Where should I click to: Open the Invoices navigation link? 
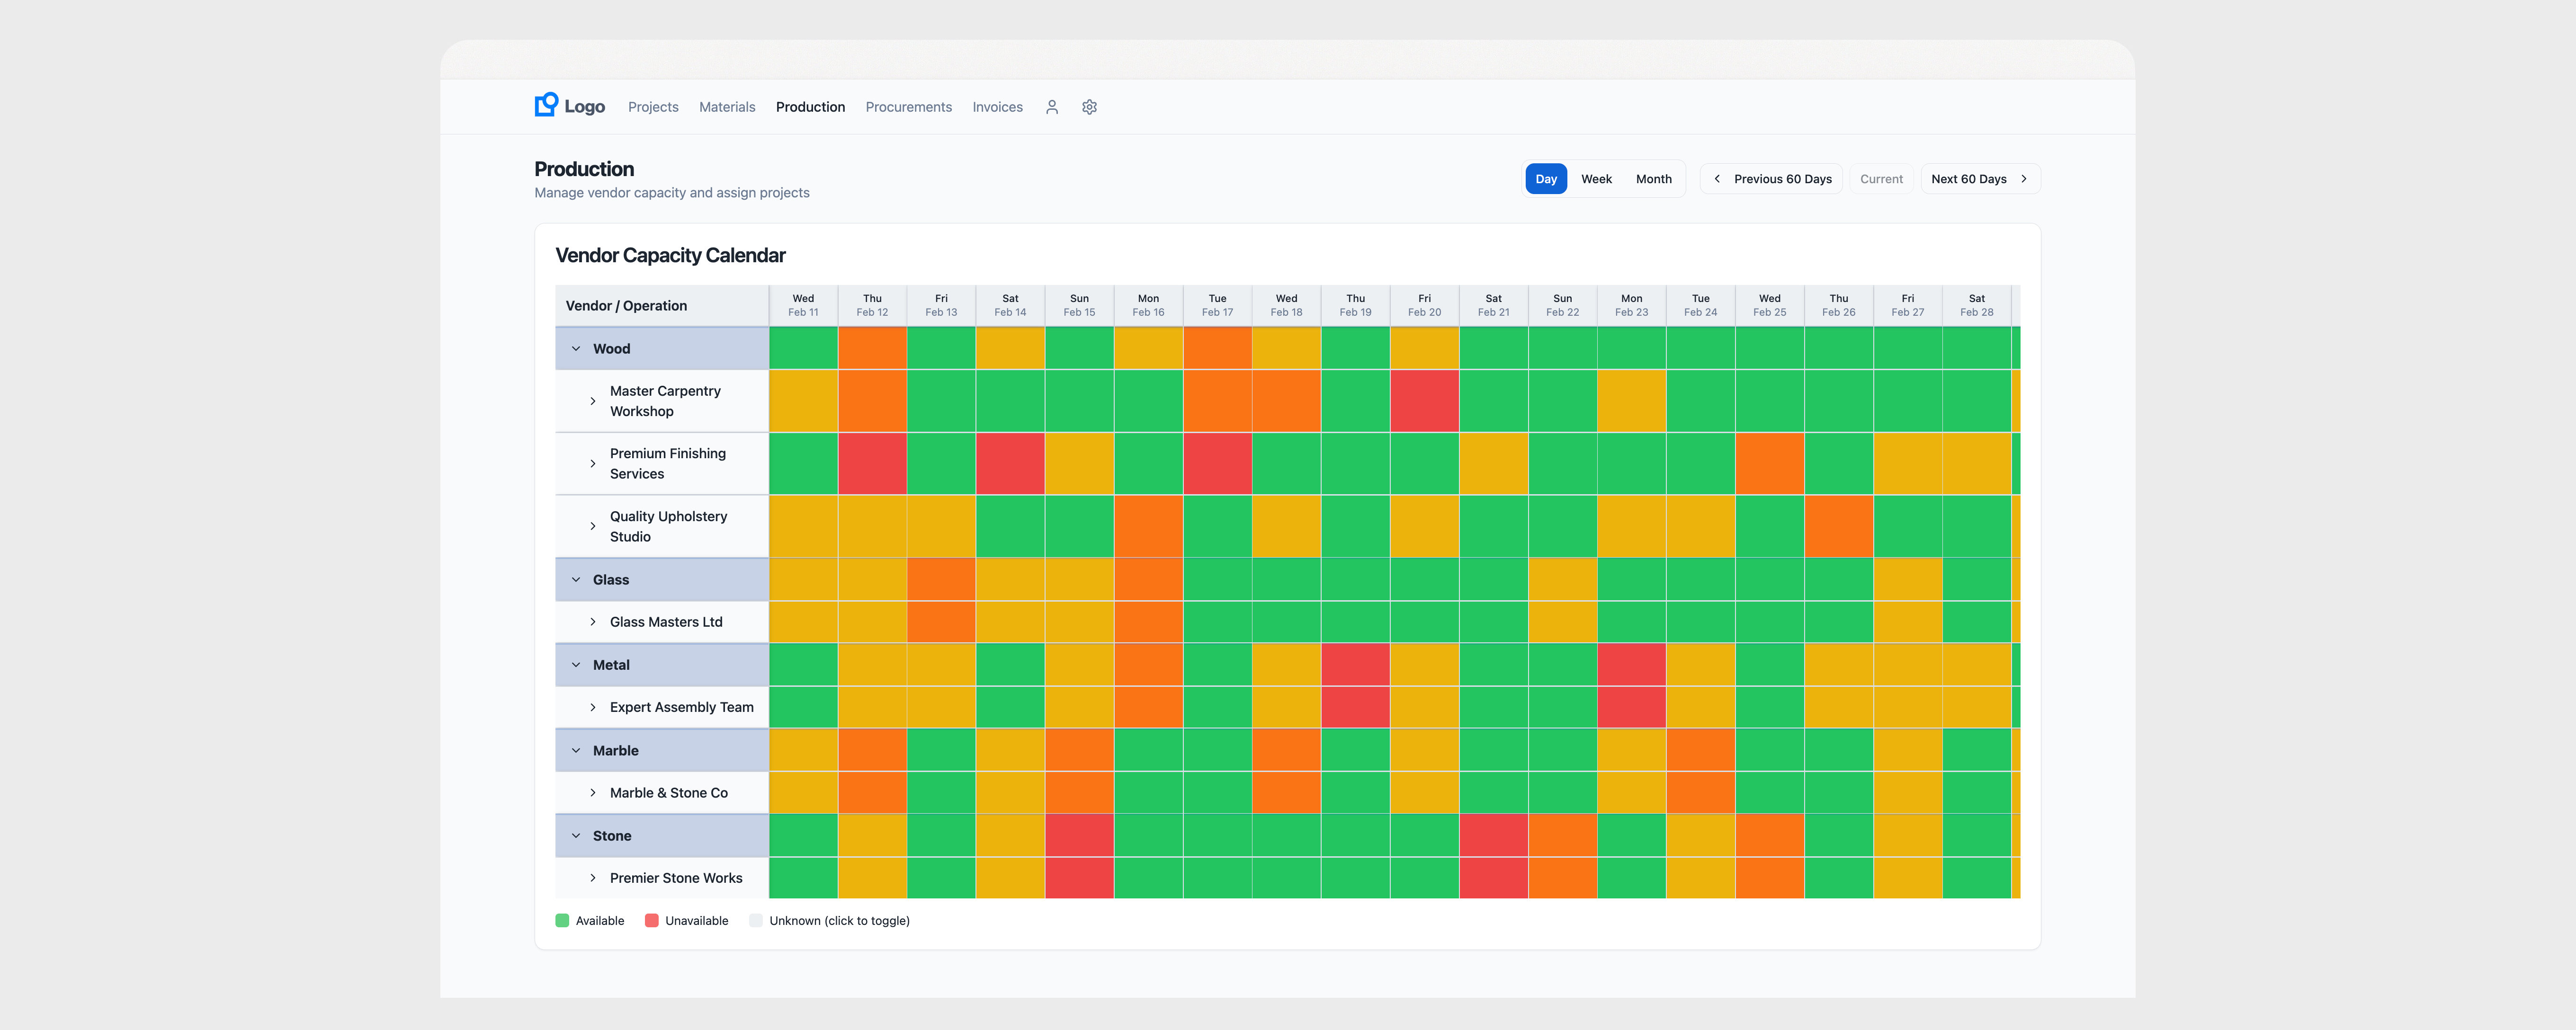click(997, 107)
